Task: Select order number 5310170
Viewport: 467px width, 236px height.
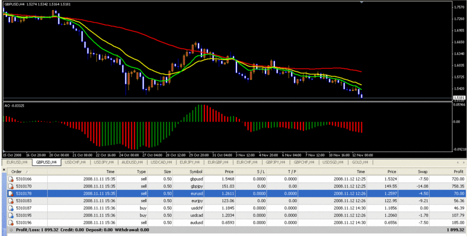Action: [x=24, y=186]
